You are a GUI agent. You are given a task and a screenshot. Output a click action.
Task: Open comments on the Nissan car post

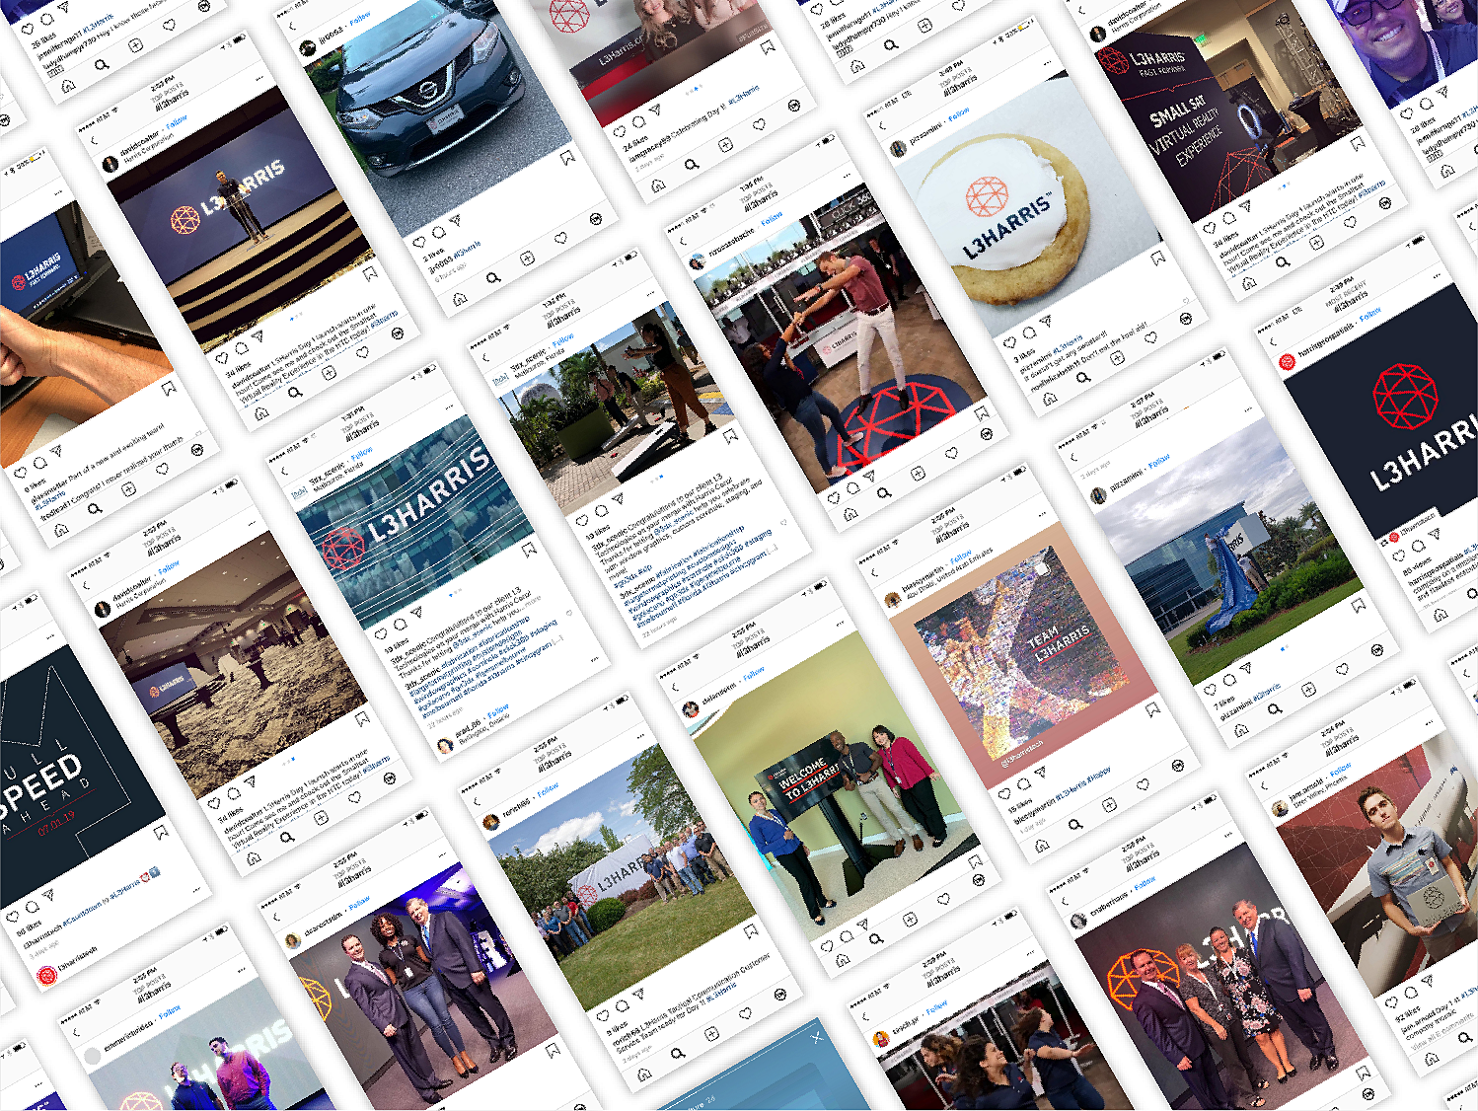(438, 232)
